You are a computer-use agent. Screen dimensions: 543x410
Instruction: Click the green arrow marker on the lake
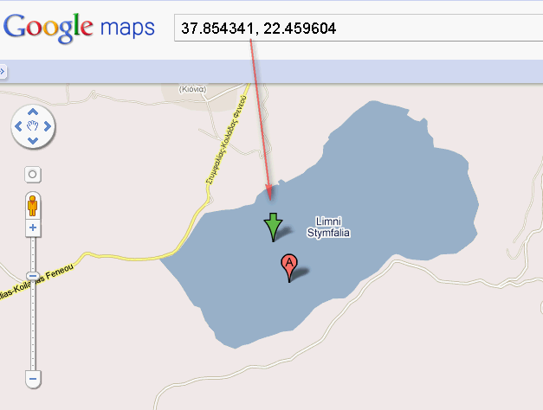(x=273, y=227)
